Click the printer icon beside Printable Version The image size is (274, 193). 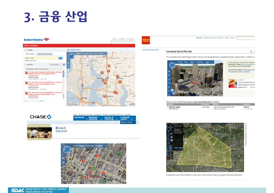(68, 50)
